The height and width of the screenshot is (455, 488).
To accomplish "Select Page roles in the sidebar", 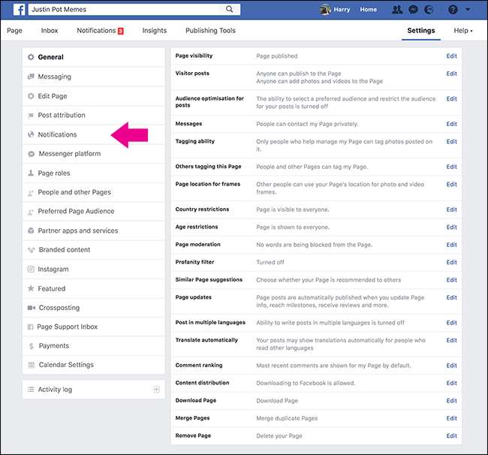I will (x=53, y=173).
